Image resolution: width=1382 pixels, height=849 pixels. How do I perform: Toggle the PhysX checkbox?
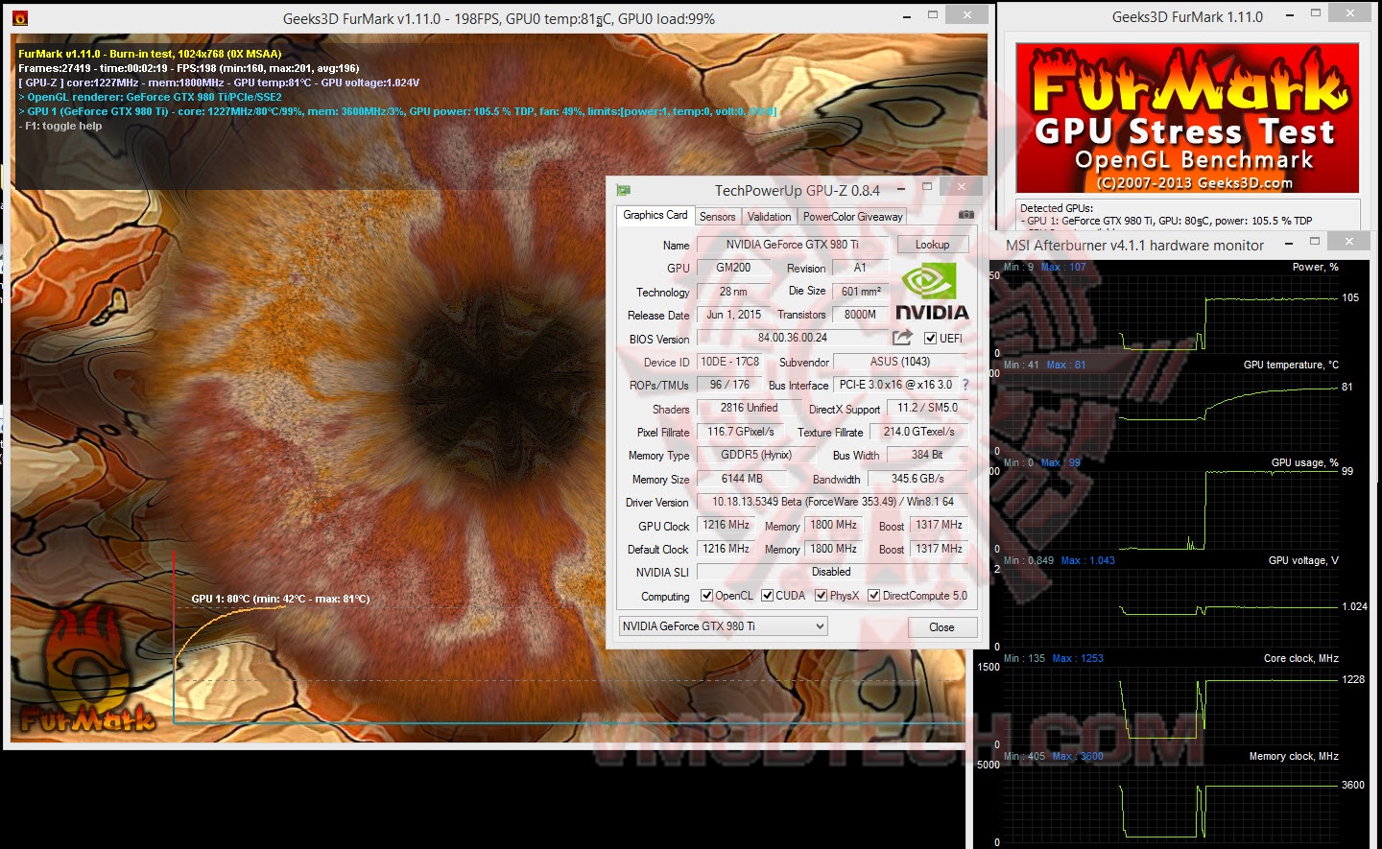click(x=822, y=596)
